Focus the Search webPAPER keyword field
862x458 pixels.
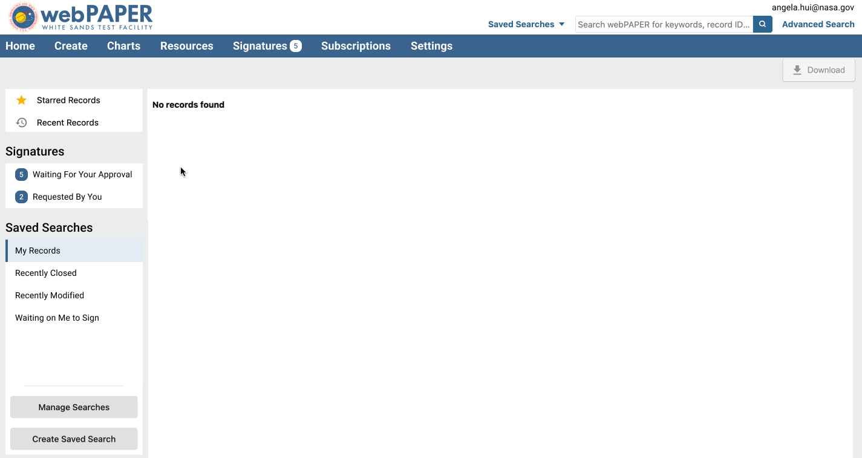[x=664, y=24]
